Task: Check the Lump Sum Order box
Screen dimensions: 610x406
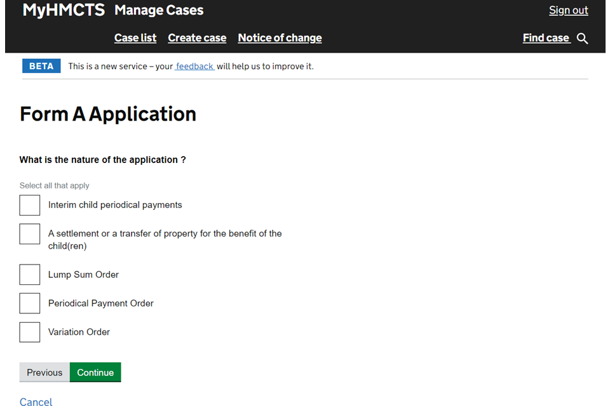Action: (30, 275)
